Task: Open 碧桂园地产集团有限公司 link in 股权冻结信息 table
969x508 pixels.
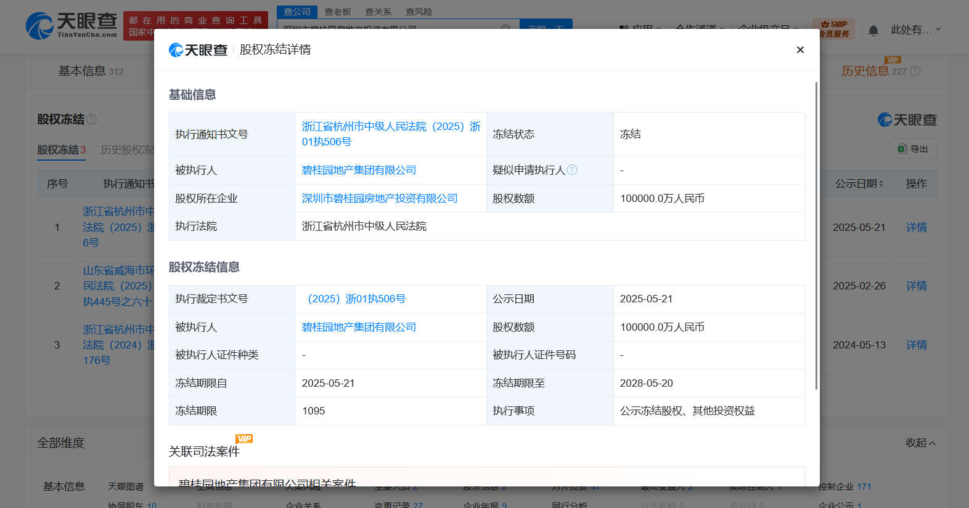Action: [359, 327]
